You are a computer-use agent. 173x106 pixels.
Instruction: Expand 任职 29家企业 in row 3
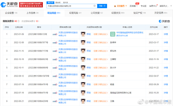click(101, 51)
